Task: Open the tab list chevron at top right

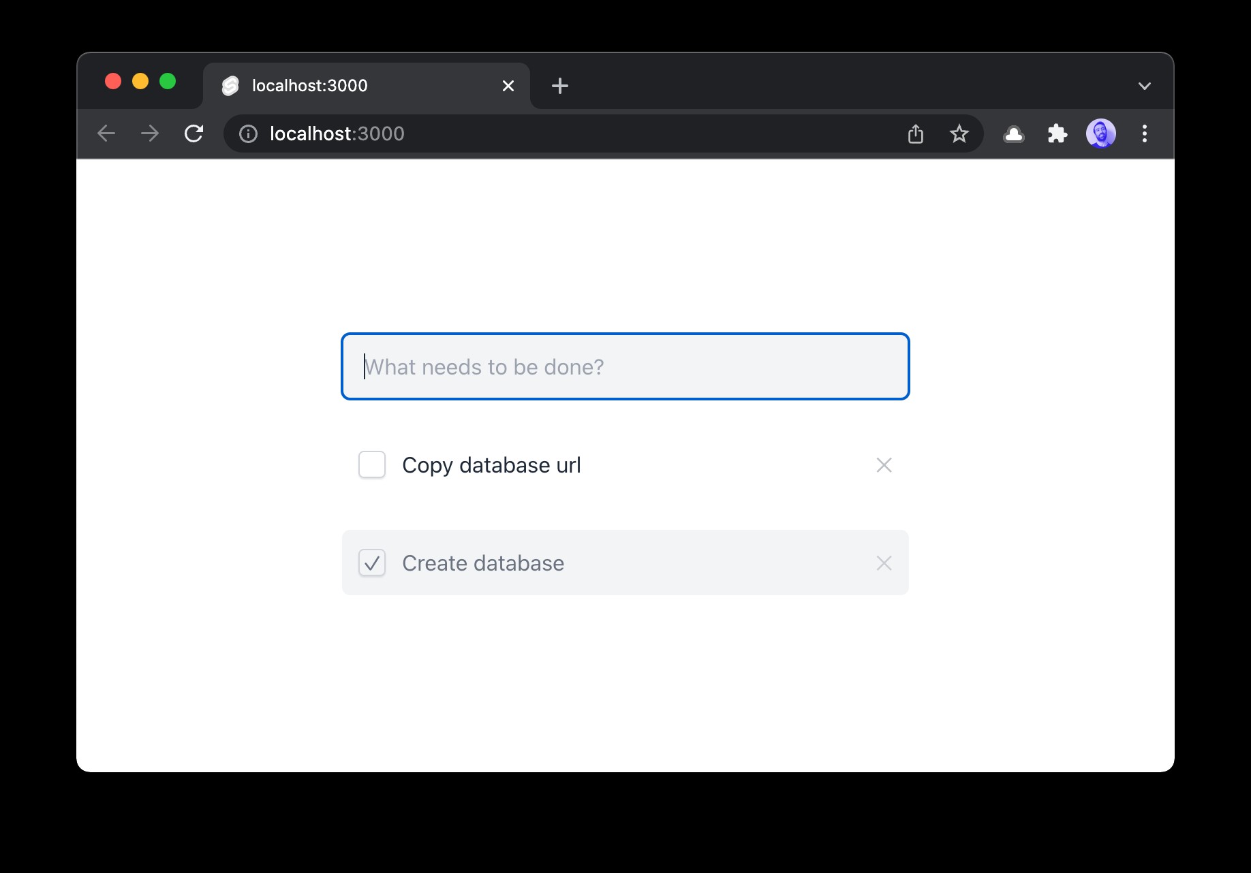Action: pos(1145,85)
